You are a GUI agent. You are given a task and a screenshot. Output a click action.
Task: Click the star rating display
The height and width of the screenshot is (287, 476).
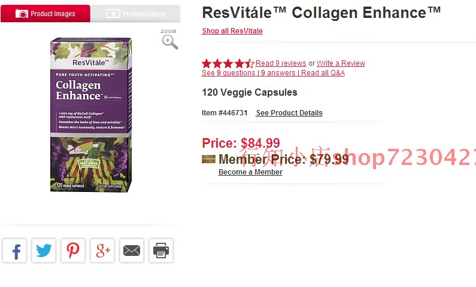pos(228,63)
